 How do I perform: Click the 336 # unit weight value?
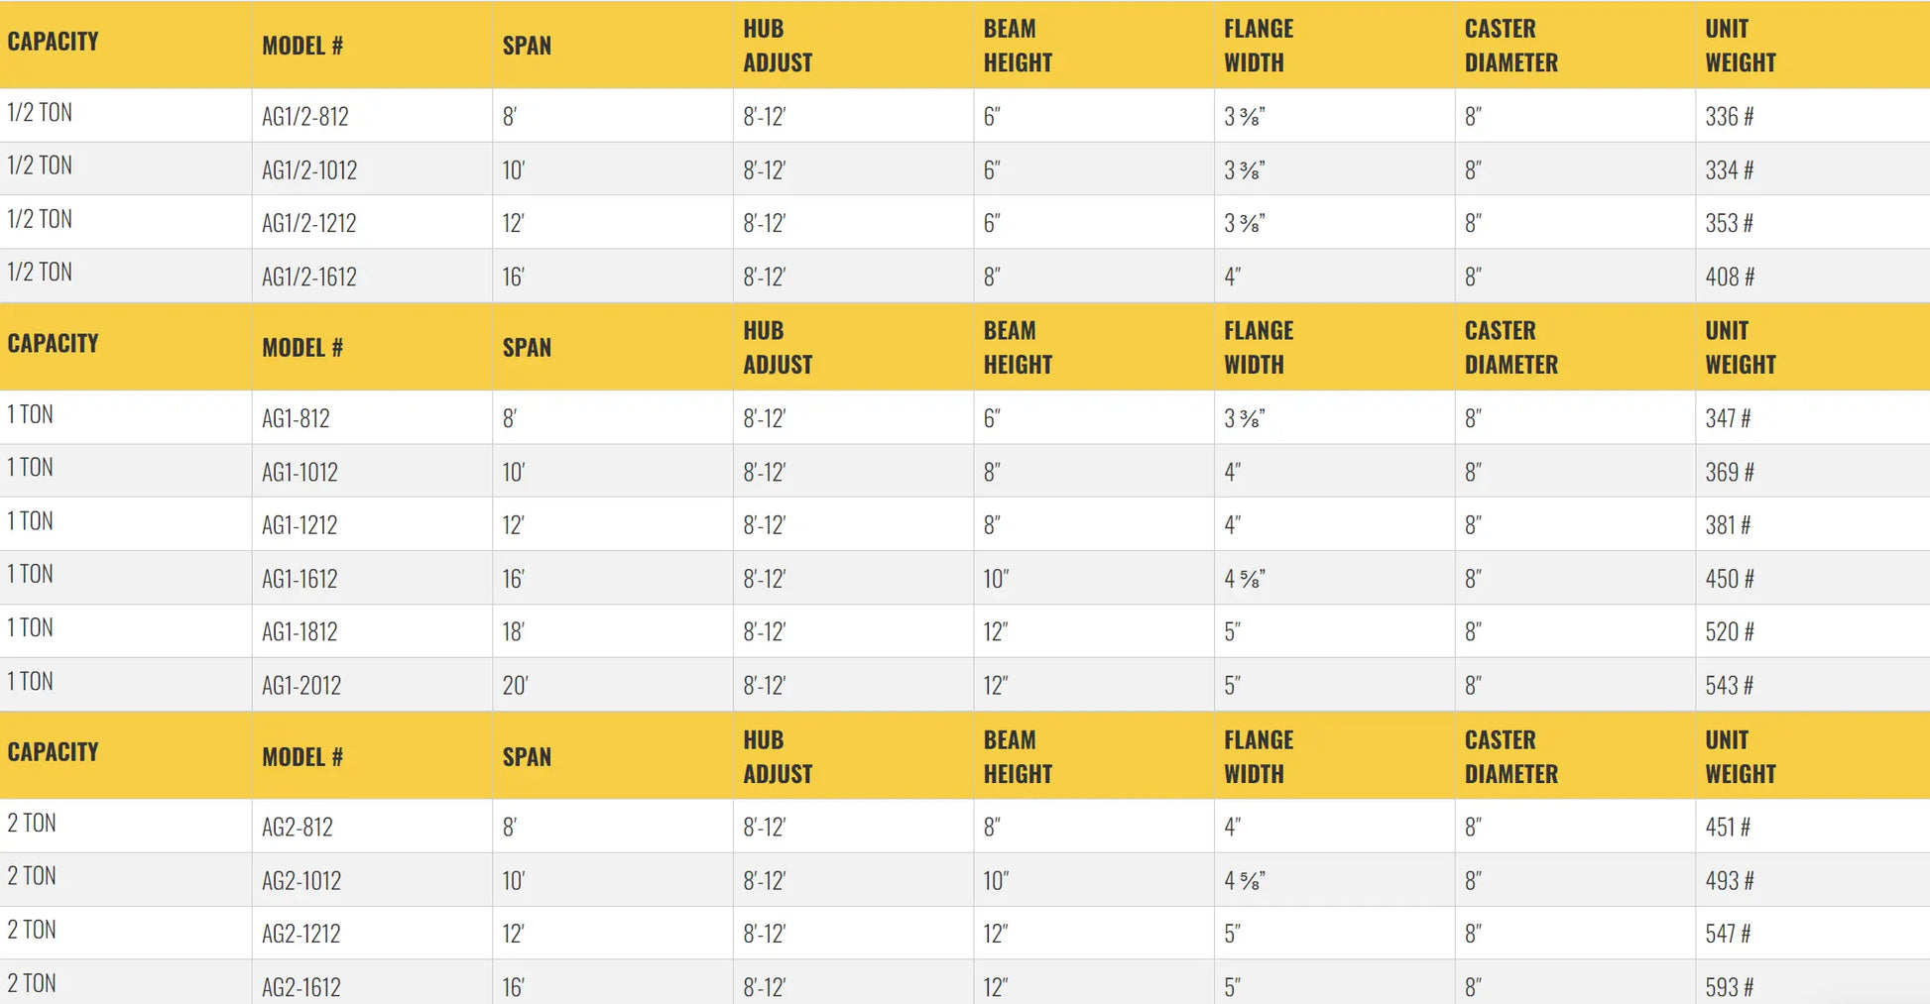point(1729,117)
